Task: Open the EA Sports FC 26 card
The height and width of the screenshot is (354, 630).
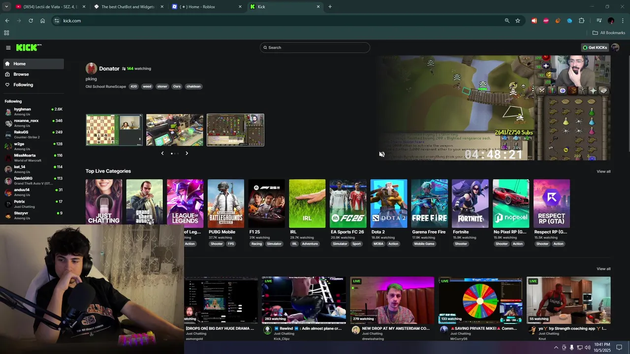Action: point(348,203)
